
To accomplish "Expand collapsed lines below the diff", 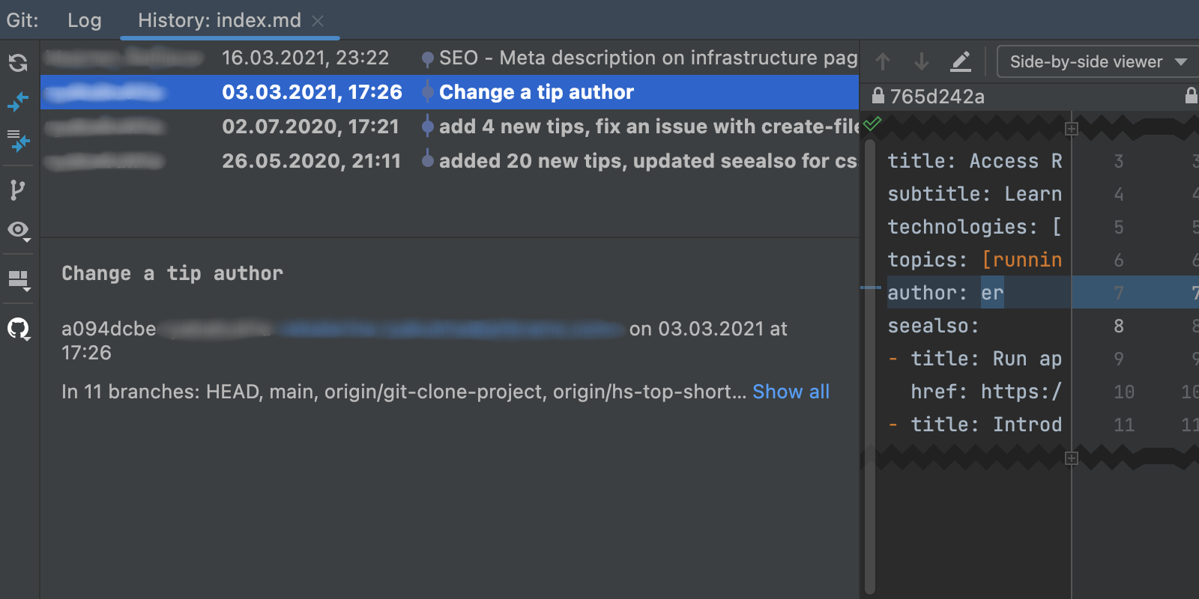I will pos(1072,458).
